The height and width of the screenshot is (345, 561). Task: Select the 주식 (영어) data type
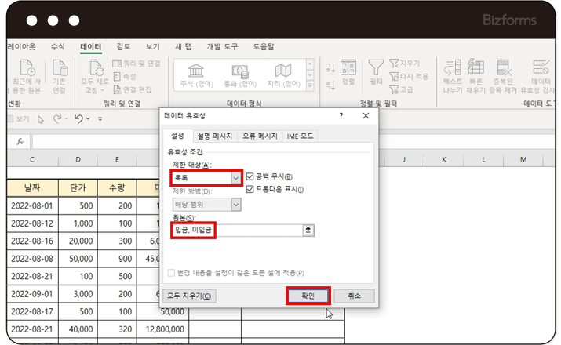pyautogui.click(x=196, y=75)
